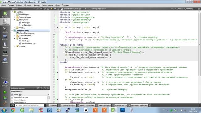Synchronize Projects tree with editor link icon
Image resolution: width=201 pixels, height=113 pixels.
click(41, 9)
